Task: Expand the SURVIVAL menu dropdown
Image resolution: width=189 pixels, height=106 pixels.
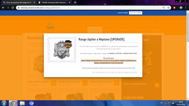Action: click(x=142, y=30)
